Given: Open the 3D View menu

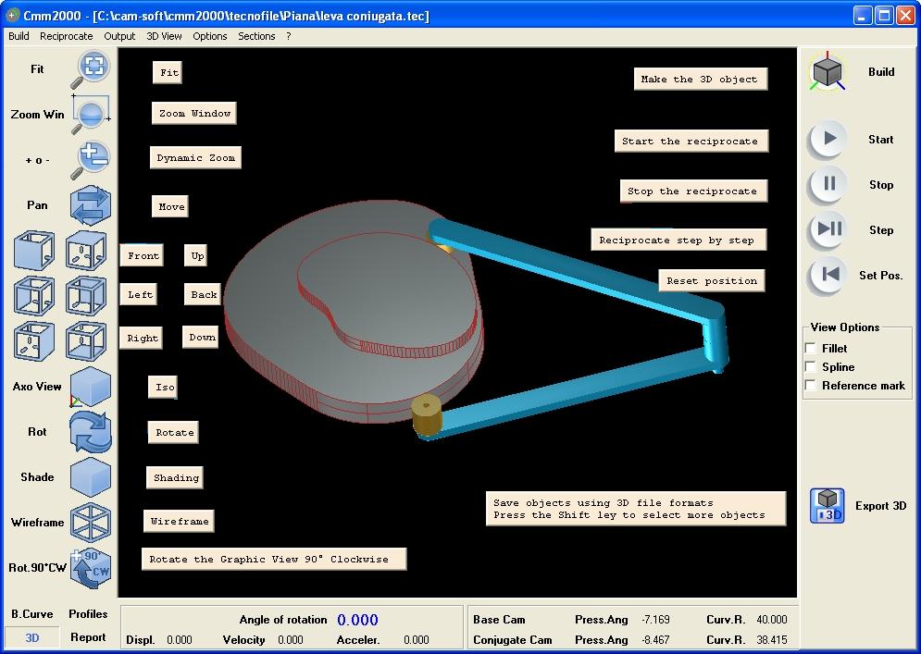Looking at the screenshot, I should (x=164, y=36).
